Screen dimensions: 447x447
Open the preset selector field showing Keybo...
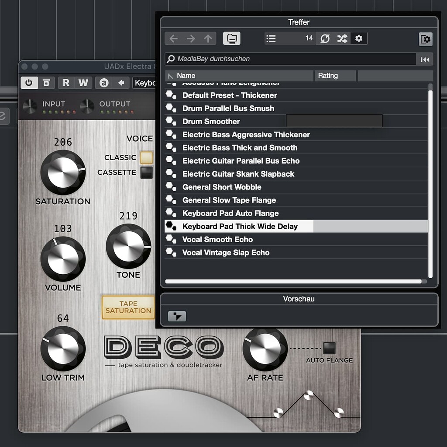tap(146, 83)
